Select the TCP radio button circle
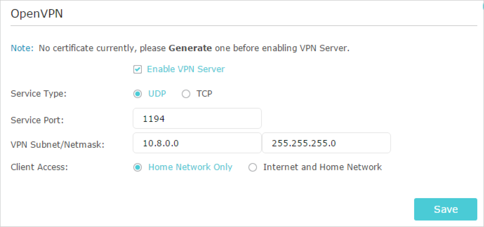This screenshot has width=484, height=227. coord(186,94)
